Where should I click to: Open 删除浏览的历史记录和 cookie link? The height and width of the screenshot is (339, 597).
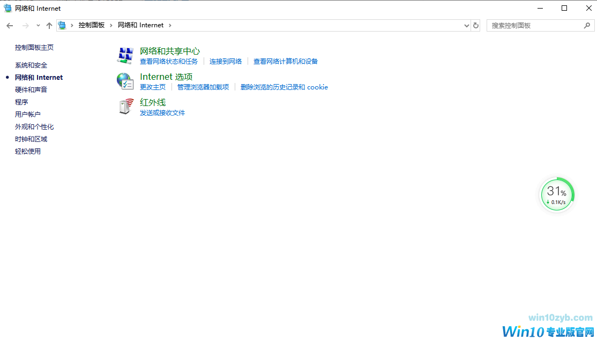(x=284, y=87)
